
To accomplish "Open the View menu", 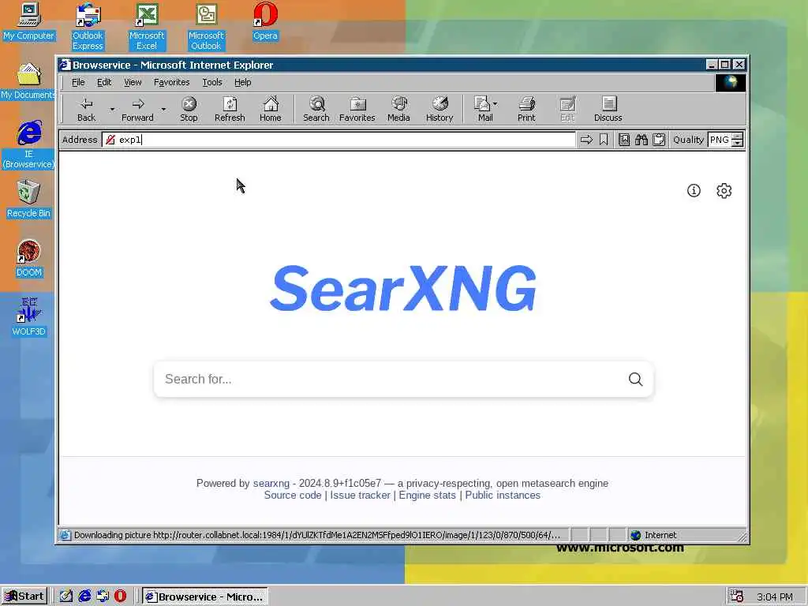I will pyautogui.click(x=133, y=82).
